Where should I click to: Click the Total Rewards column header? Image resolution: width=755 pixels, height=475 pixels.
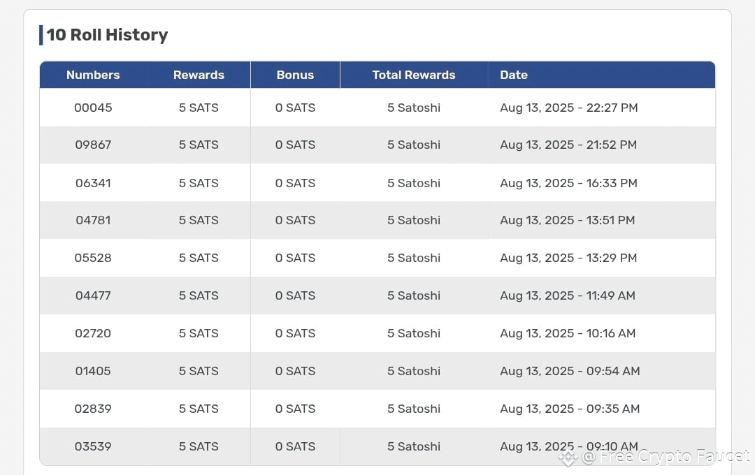[414, 75]
